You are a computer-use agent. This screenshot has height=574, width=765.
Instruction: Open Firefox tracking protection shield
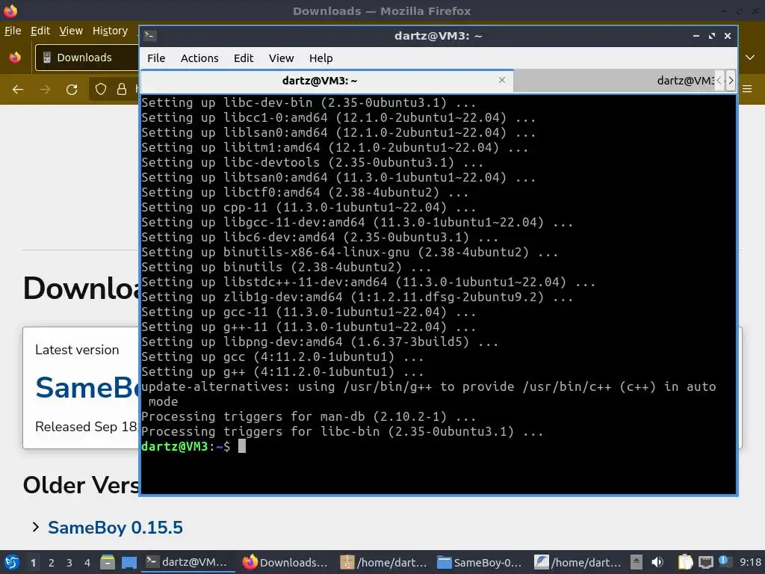pyautogui.click(x=101, y=90)
